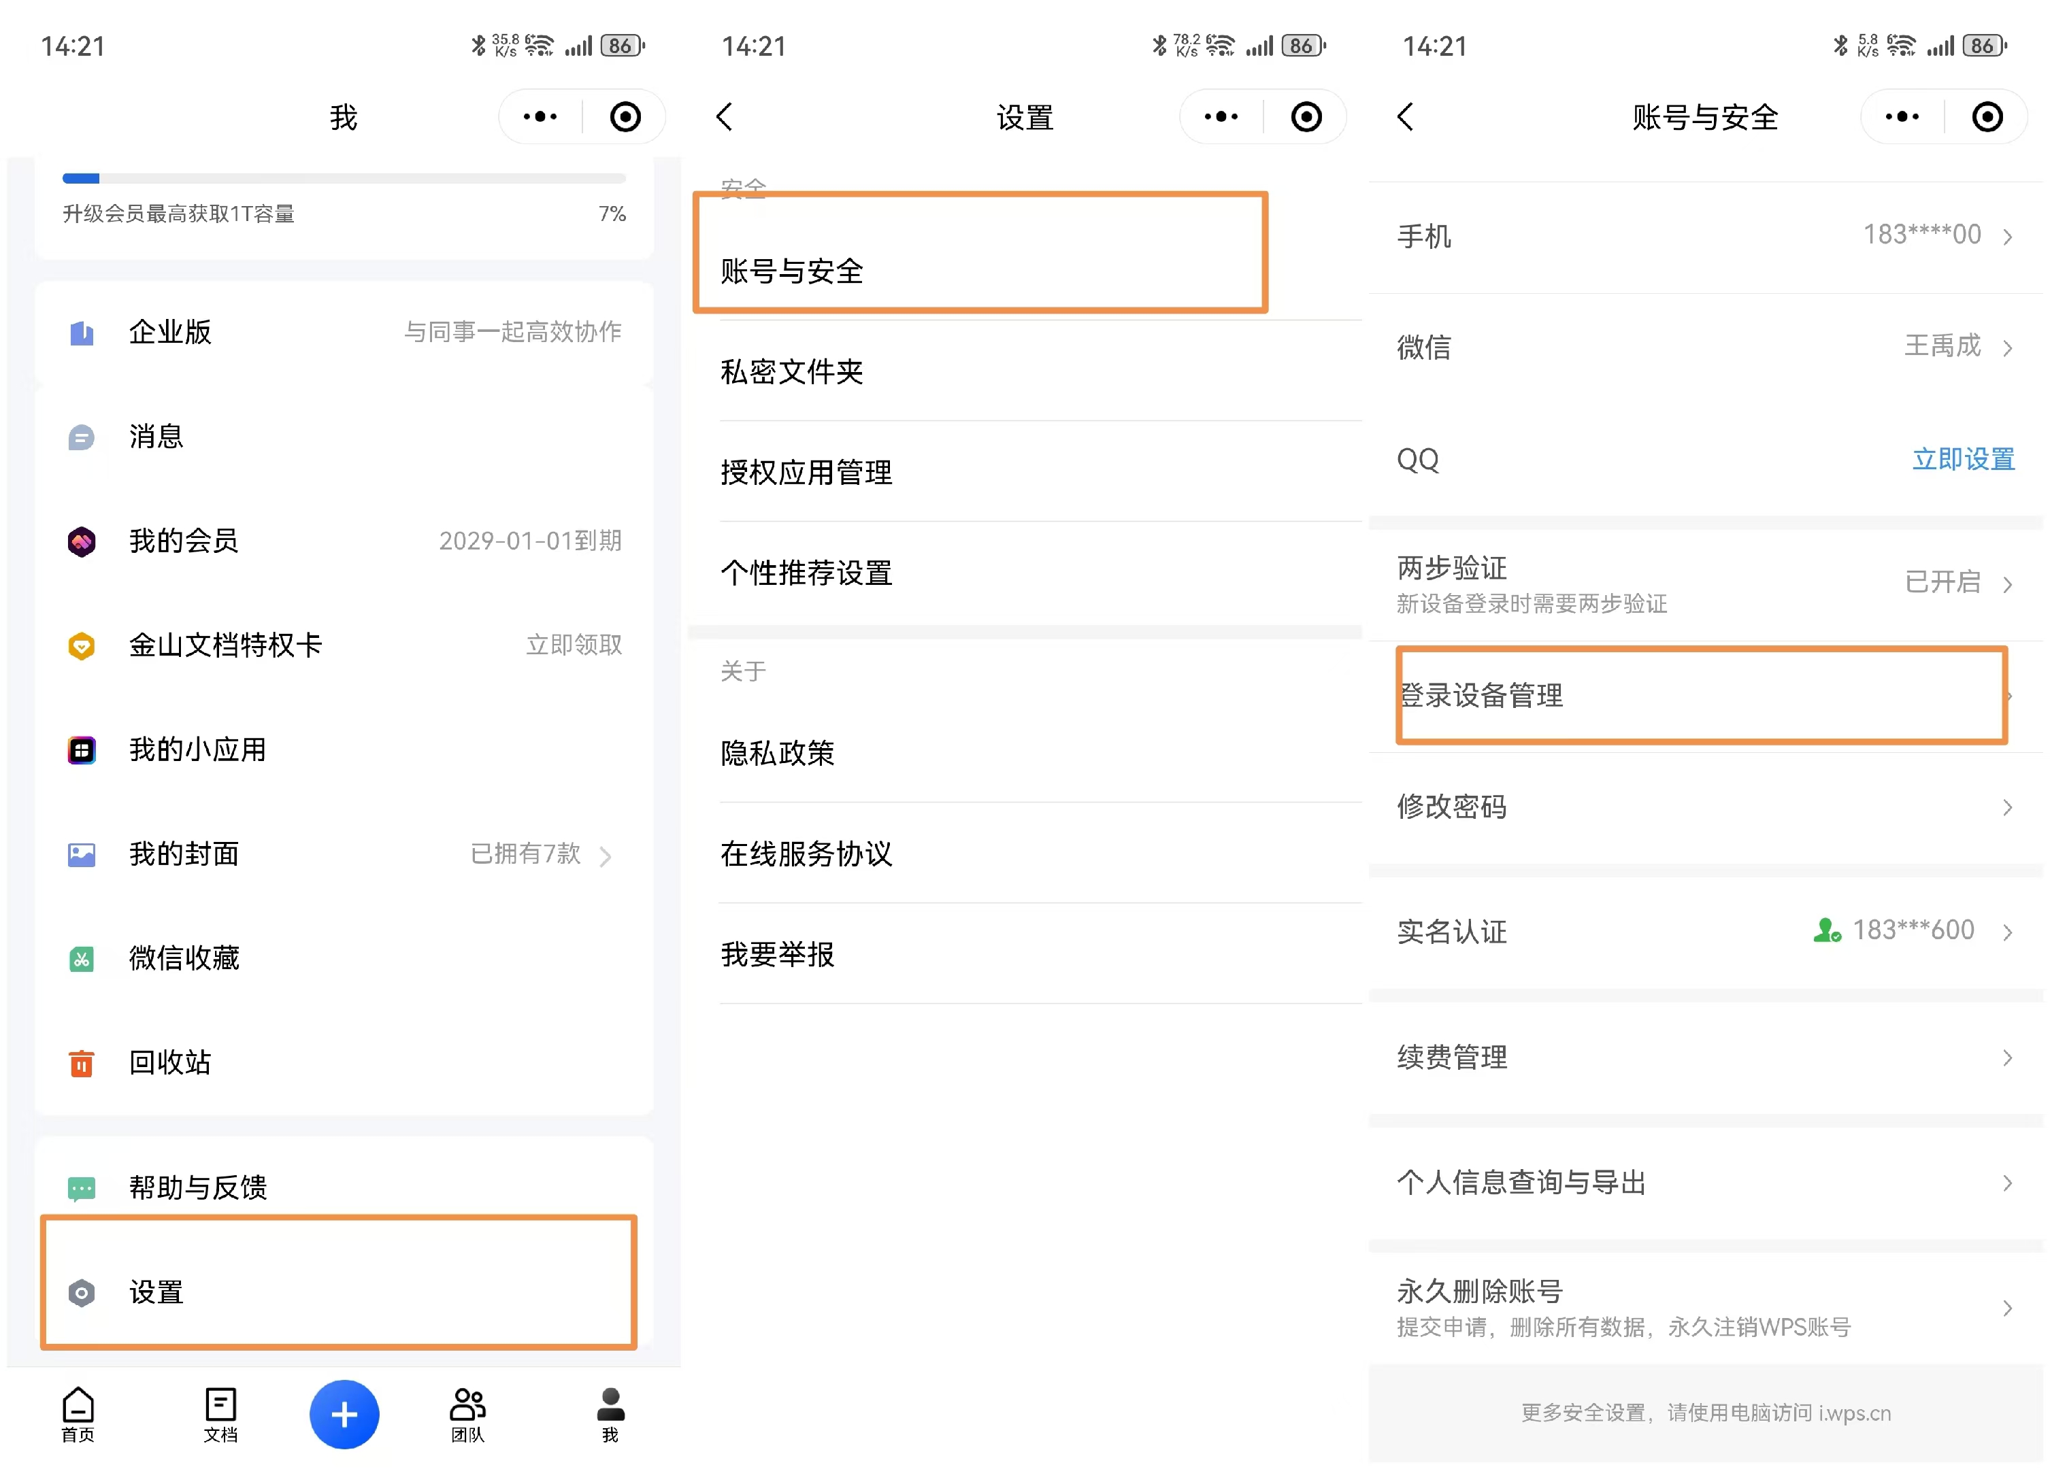Image resolution: width=2050 pixels, height=1469 pixels.
Task: Go back from 账号与安全 screen
Action: point(1404,116)
